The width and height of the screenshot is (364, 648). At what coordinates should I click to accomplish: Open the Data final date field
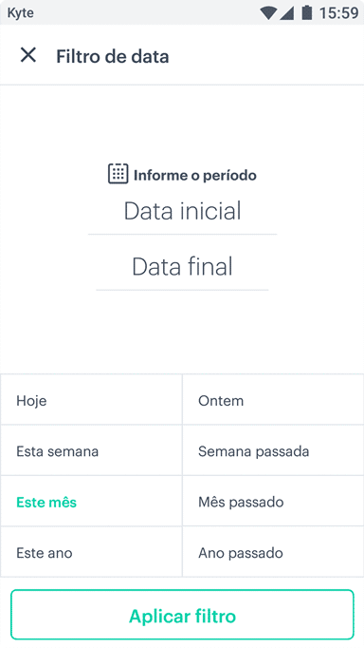(182, 267)
